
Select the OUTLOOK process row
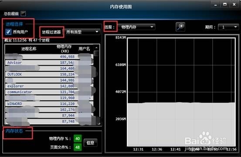pos(49,74)
